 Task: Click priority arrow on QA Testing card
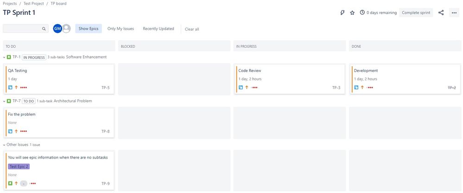click(x=16, y=88)
